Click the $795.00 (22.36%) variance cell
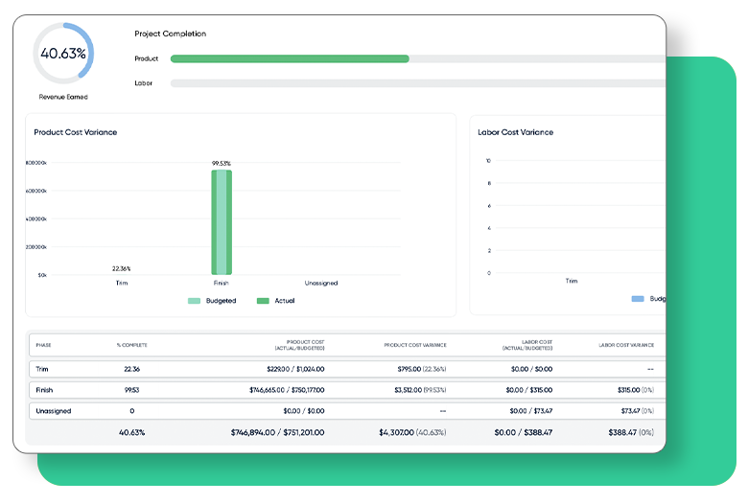 pos(422,370)
